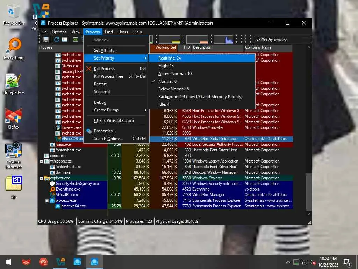This screenshot has width=358, height=269.
Task: Open the Users menu
Action: tap(123, 32)
